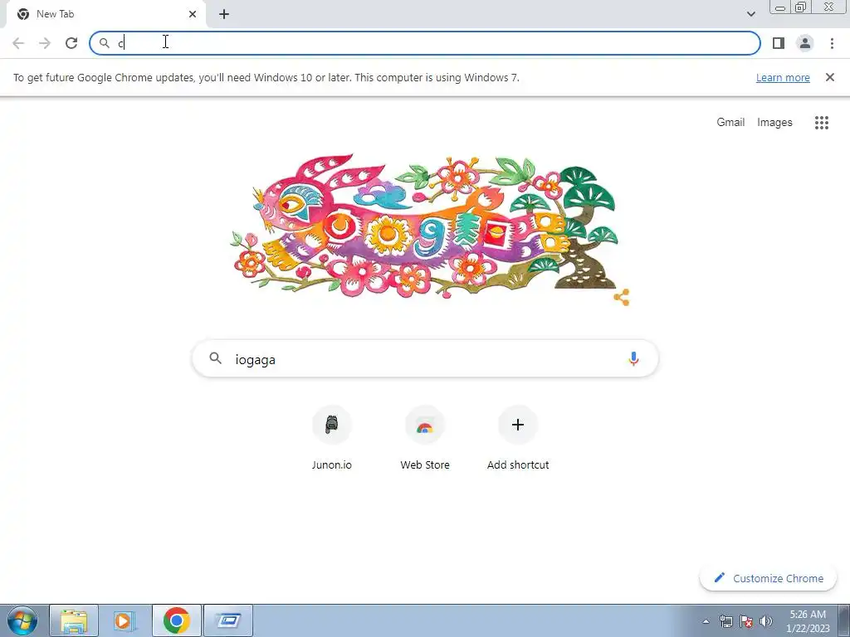Open Chrome's three-dot menu

click(832, 43)
